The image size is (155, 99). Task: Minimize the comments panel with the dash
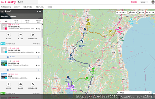(150, 93)
